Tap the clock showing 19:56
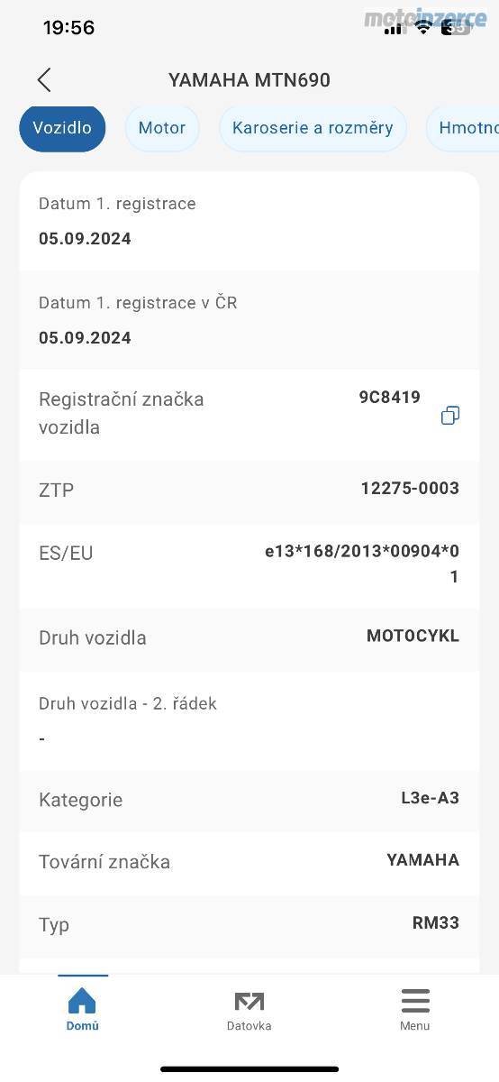Image resolution: width=499 pixels, height=1082 pixels. coord(68,28)
